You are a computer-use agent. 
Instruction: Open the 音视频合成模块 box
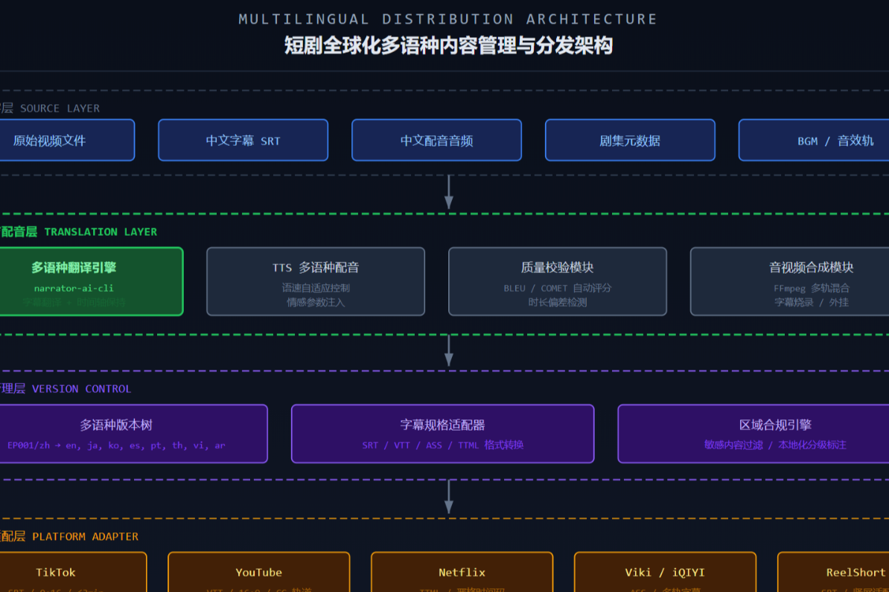coord(790,282)
